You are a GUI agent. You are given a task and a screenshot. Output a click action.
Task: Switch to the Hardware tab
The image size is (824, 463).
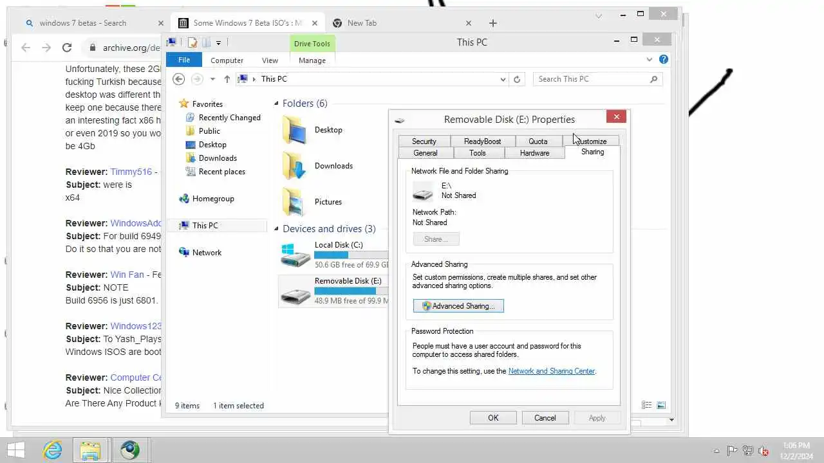point(534,153)
